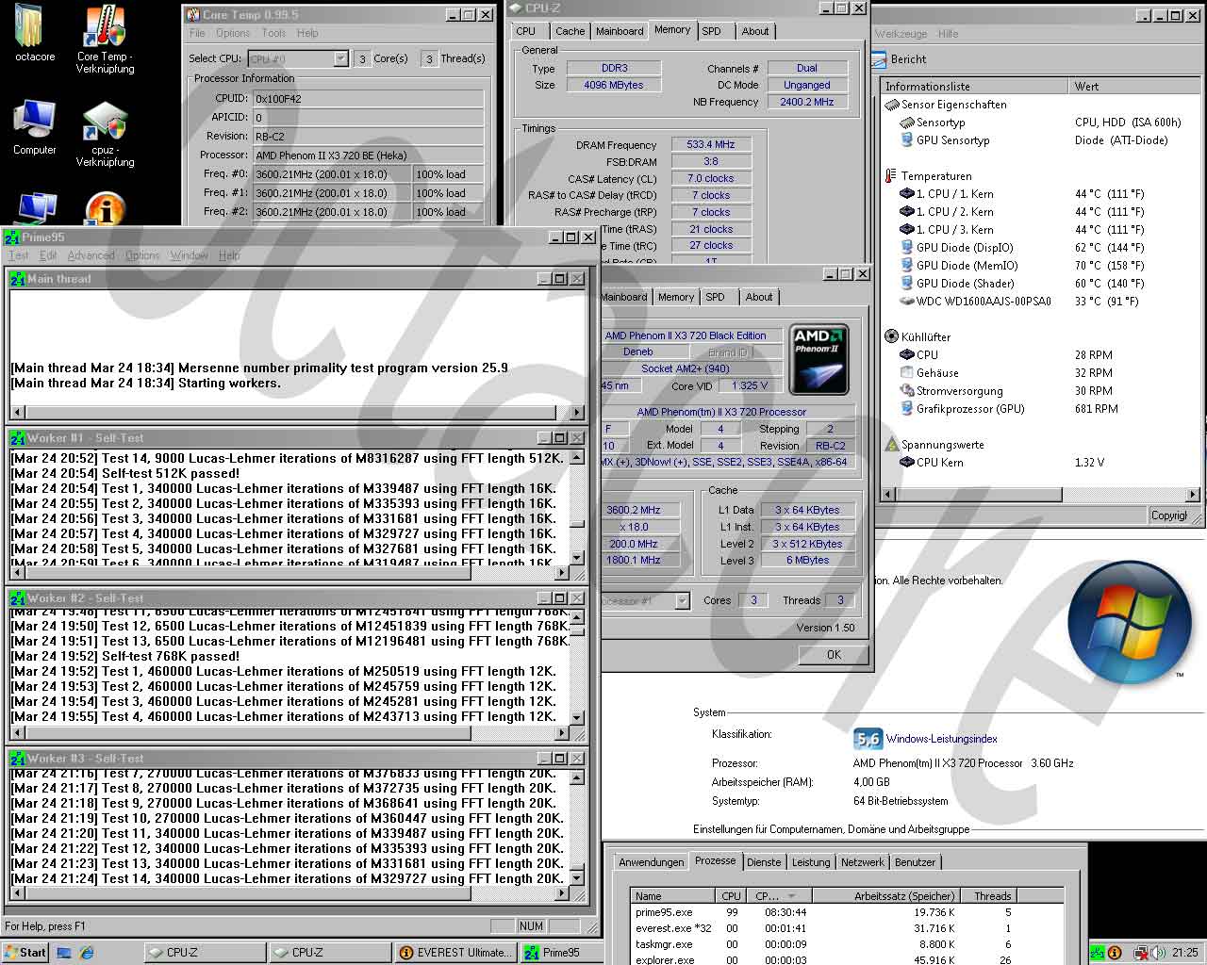This screenshot has height=965, width=1207.
Task: Click the up scroll arrow in Worker #3 window
Action: 577,777
